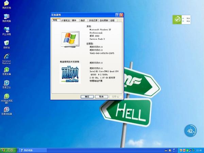Image resolution: width=204 pixels, height=153 pixels.
Task: Select the 百度杀毒 desktop shortcut
Action: point(6,71)
